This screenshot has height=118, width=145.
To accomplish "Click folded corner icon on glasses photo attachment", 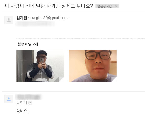I will pyautogui.click(x=113, y=79).
